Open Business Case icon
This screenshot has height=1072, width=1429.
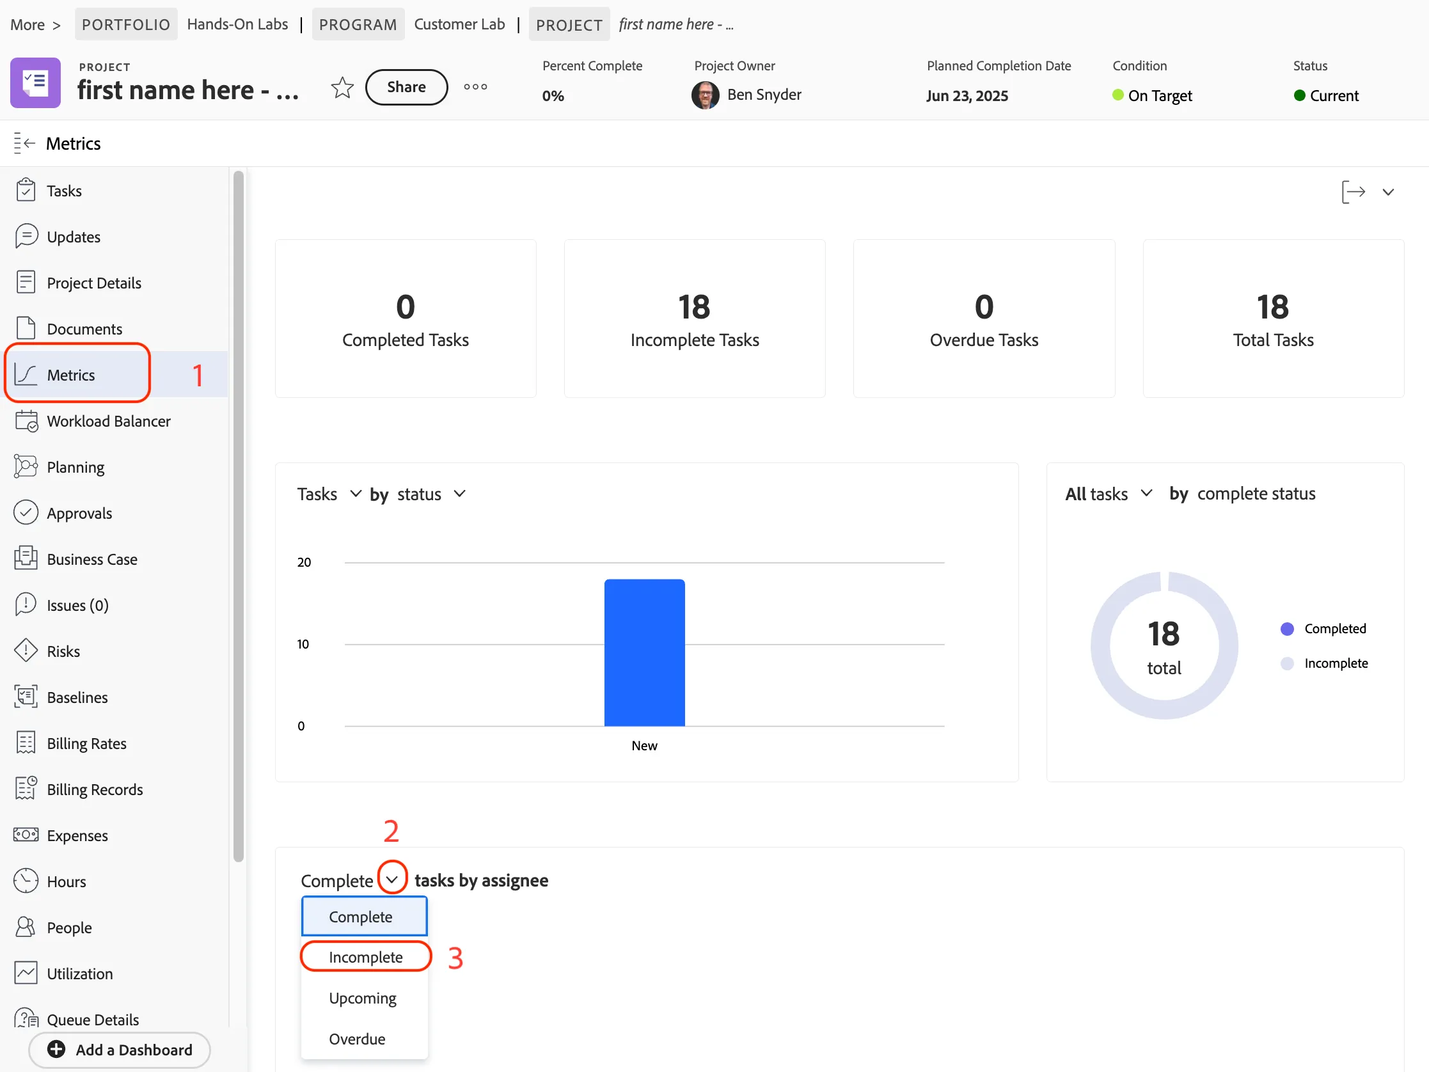point(26,558)
